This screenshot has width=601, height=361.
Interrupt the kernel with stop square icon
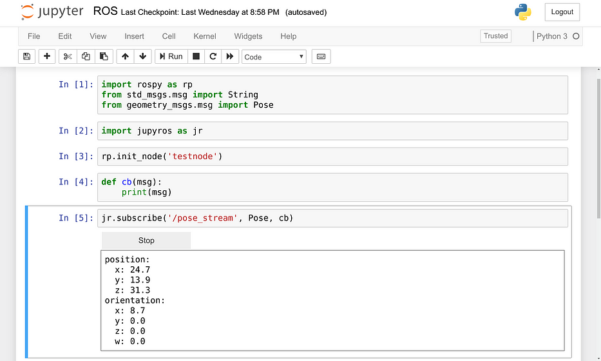pos(196,57)
